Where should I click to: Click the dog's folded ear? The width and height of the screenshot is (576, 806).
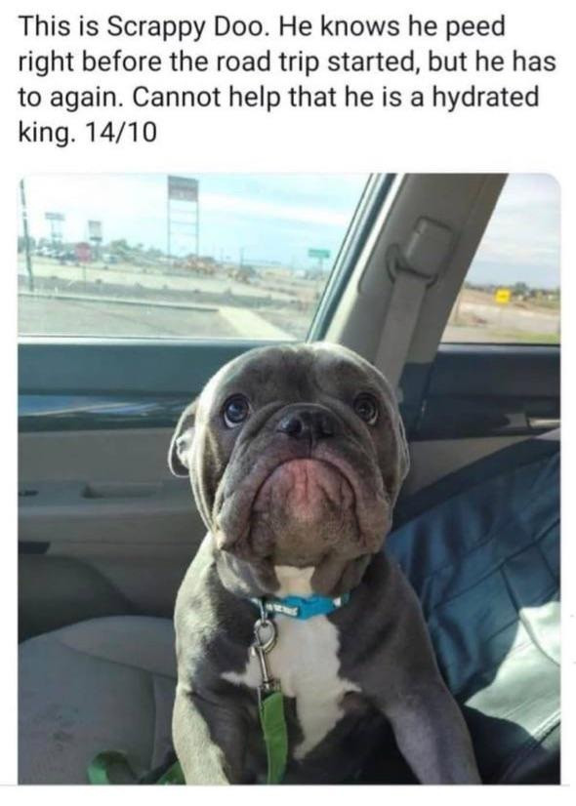(x=185, y=438)
